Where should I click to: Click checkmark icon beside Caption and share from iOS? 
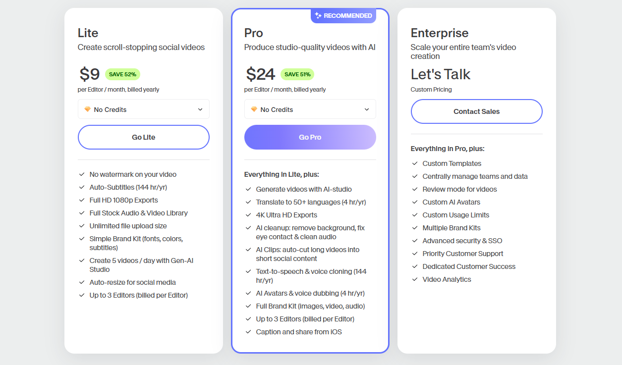[248, 332]
